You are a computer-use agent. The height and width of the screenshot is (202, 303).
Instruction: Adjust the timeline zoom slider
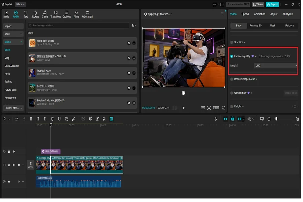coord(276,119)
